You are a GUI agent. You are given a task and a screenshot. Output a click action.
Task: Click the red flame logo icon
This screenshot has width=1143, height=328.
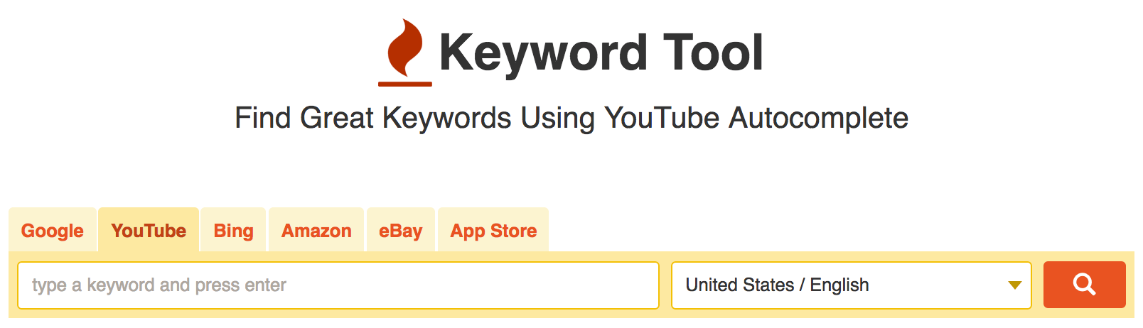tap(405, 48)
